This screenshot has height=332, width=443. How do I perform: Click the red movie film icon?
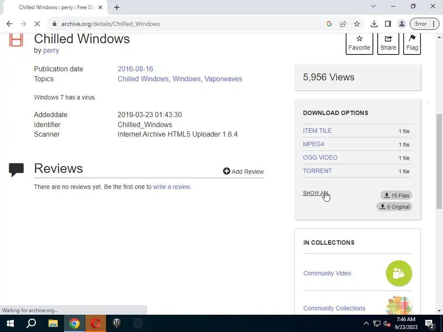(16, 39)
